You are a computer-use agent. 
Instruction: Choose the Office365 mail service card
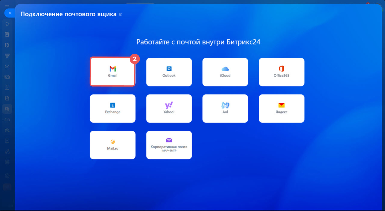point(282,72)
